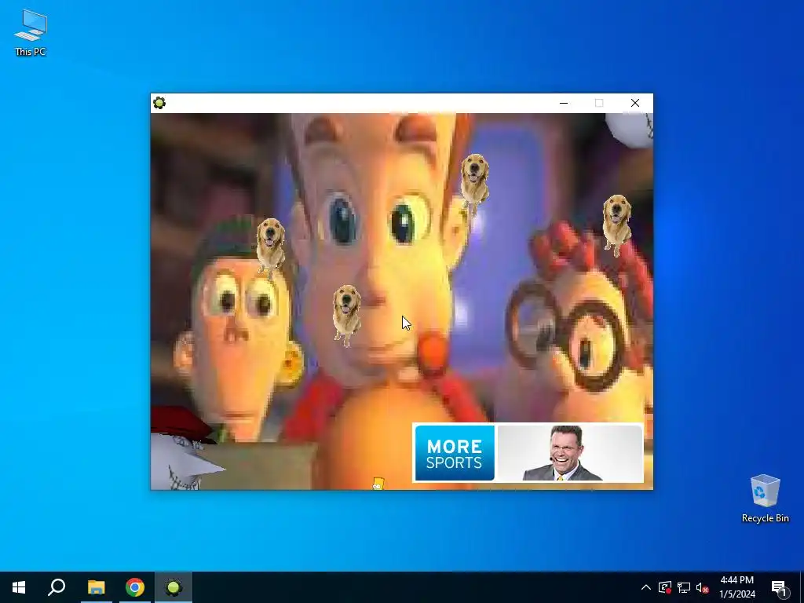Click the small Bart Simpson head
Screen dimensions: 804x603
click(378, 483)
